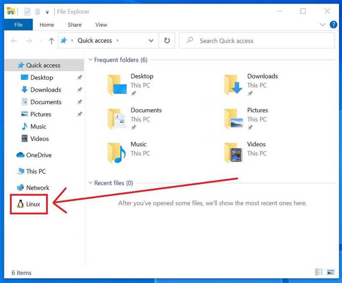This screenshot has width=342, height=283.
Task: Open Videos in the navigation pane
Action: pos(39,139)
